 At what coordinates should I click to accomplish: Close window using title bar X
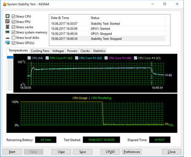coord(177,4)
